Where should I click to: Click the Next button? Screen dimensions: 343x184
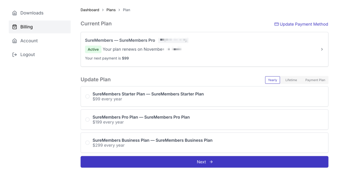coord(204,162)
